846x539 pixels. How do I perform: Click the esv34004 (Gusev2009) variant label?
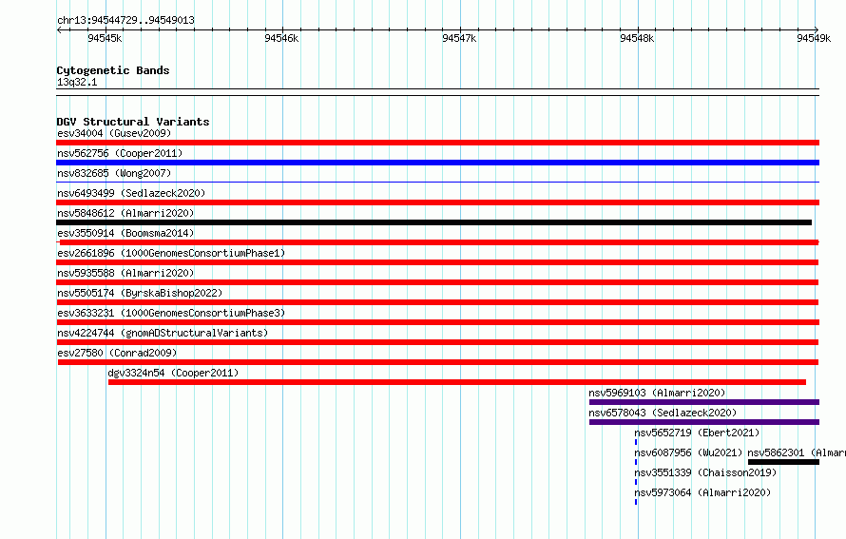coord(114,133)
